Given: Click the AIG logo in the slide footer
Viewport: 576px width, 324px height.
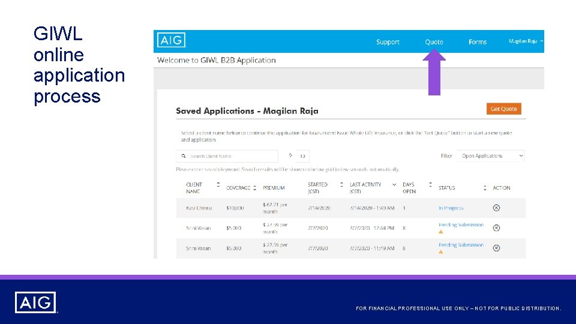Looking at the screenshot, I should (35, 302).
